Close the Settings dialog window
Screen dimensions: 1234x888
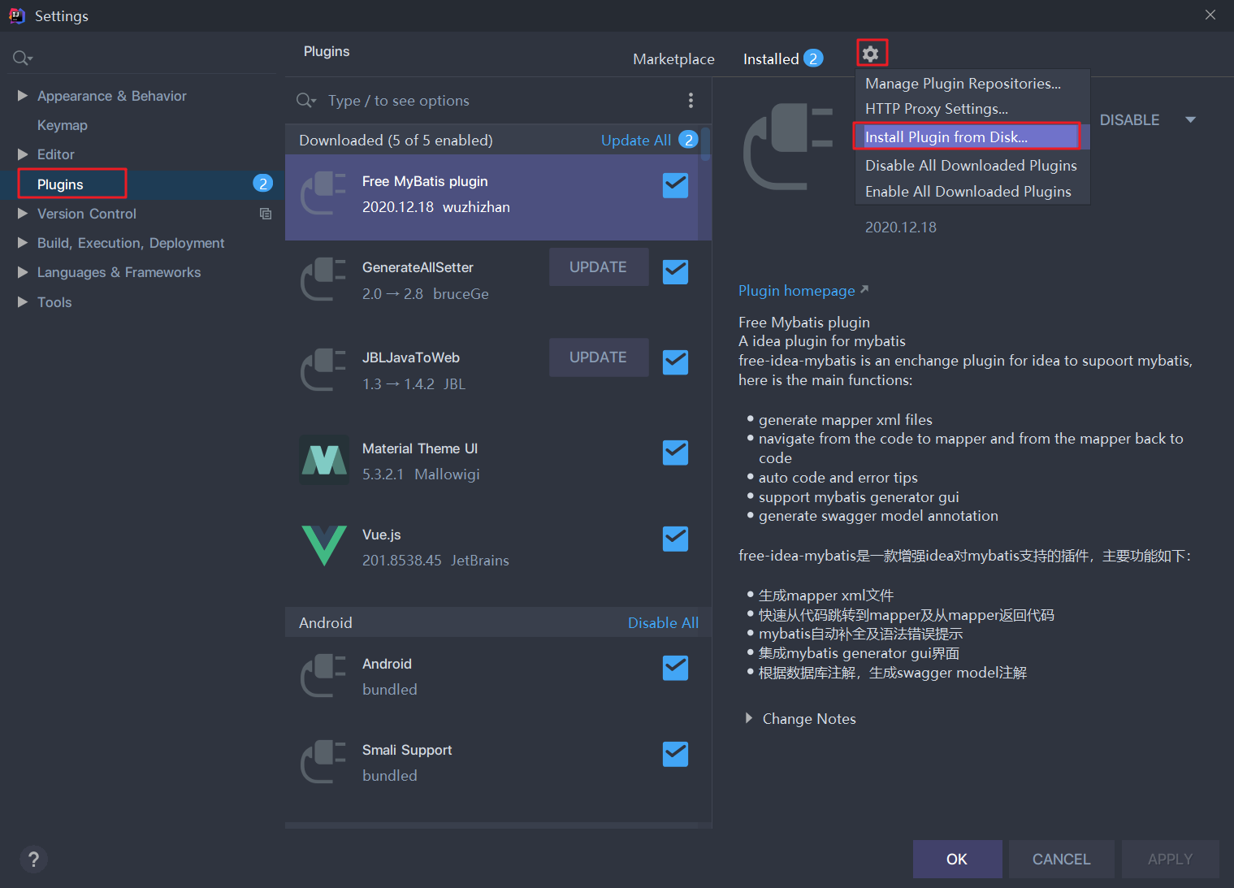(x=1210, y=15)
